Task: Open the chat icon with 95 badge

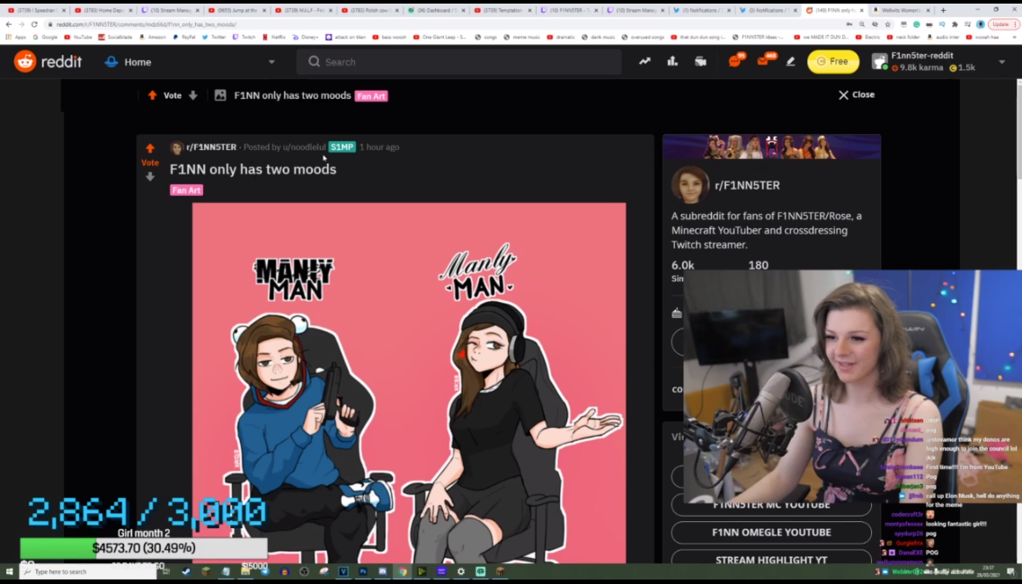Action: click(735, 61)
